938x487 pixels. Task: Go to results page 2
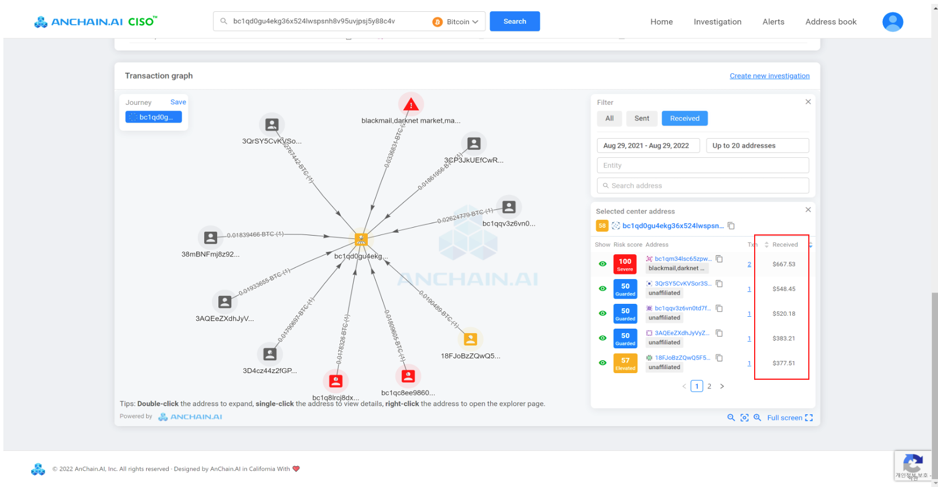coord(709,386)
